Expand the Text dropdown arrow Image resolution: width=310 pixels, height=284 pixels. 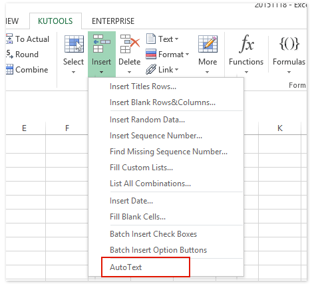[x=176, y=39]
